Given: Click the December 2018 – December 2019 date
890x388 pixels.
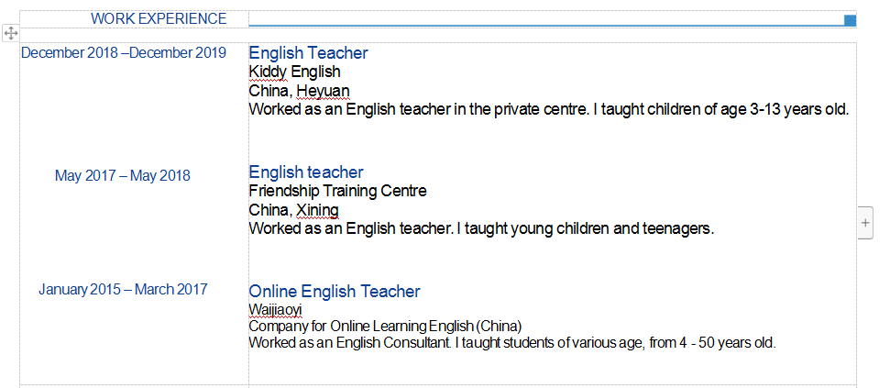Looking at the screenshot, I should click(124, 53).
